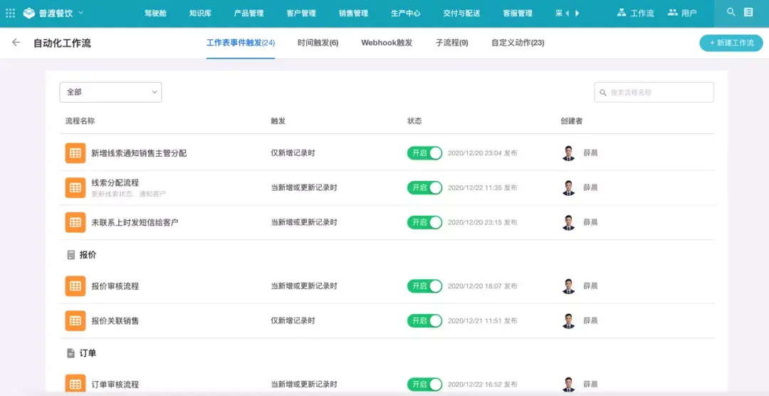Click 薛晨 avatar in 报价关联销售 row
Screen dimensions: 769x396
tap(568, 321)
